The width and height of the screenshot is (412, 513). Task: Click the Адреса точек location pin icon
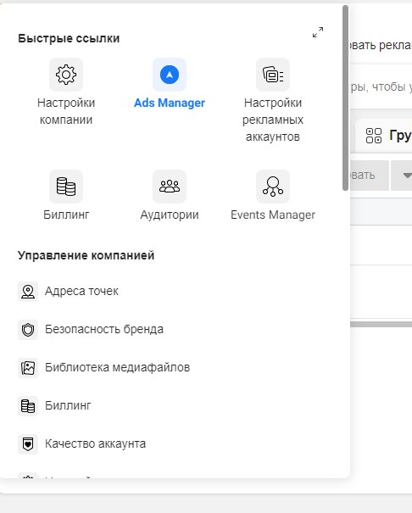click(28, 292)
